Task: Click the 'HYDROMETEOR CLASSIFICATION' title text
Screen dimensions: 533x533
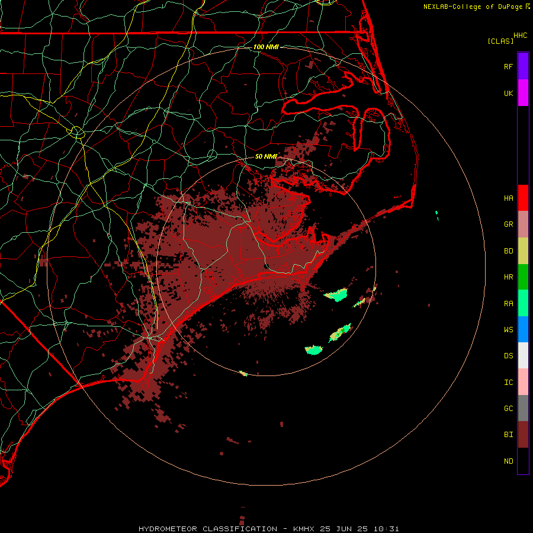Action: 208,529
